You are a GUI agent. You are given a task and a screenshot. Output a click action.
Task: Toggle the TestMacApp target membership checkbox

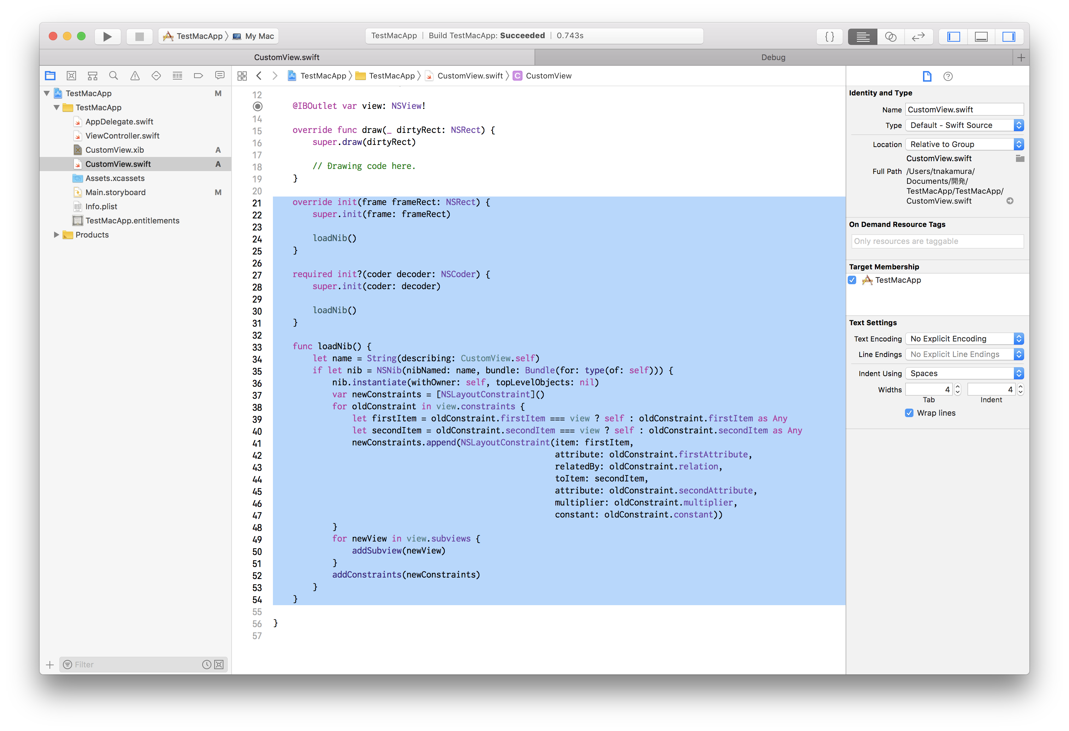[852, 280]
